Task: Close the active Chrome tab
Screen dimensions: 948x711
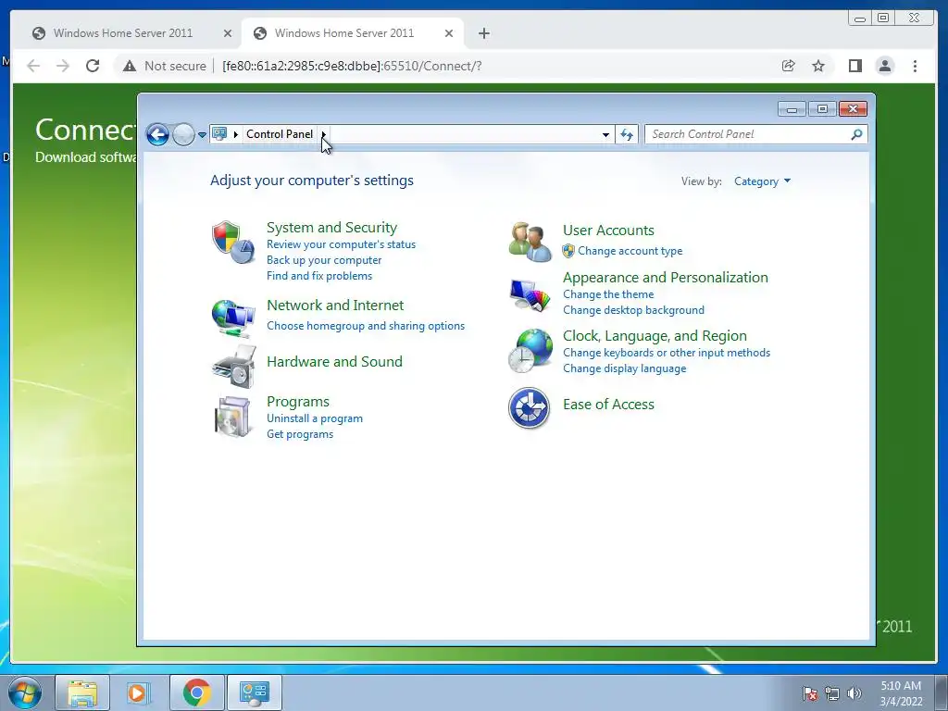Action: click(x=449, y=33)
